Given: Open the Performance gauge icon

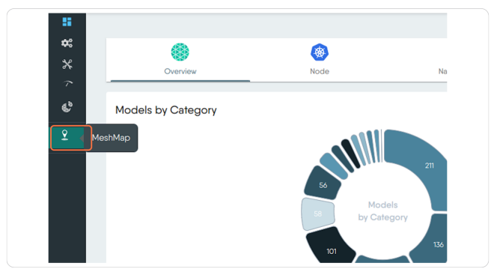Looking at the screenshot, I should tap(67, 84).
